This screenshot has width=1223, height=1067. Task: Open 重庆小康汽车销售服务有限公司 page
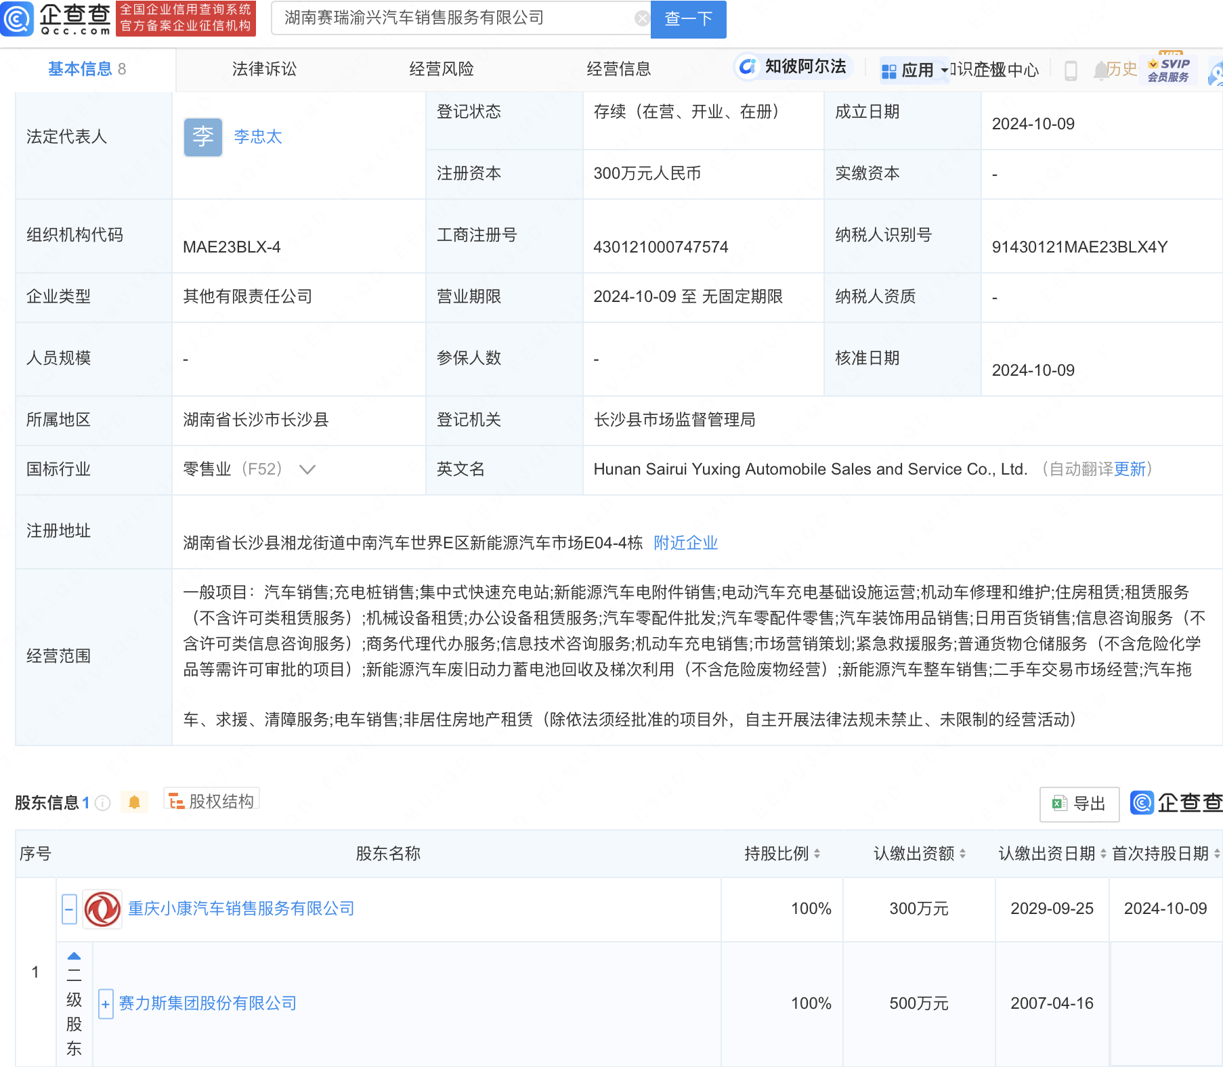coord(241,909)
